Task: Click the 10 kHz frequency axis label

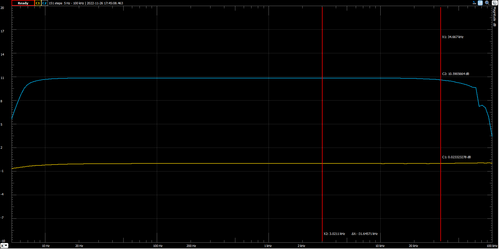Action: click(x=380, y=246)
